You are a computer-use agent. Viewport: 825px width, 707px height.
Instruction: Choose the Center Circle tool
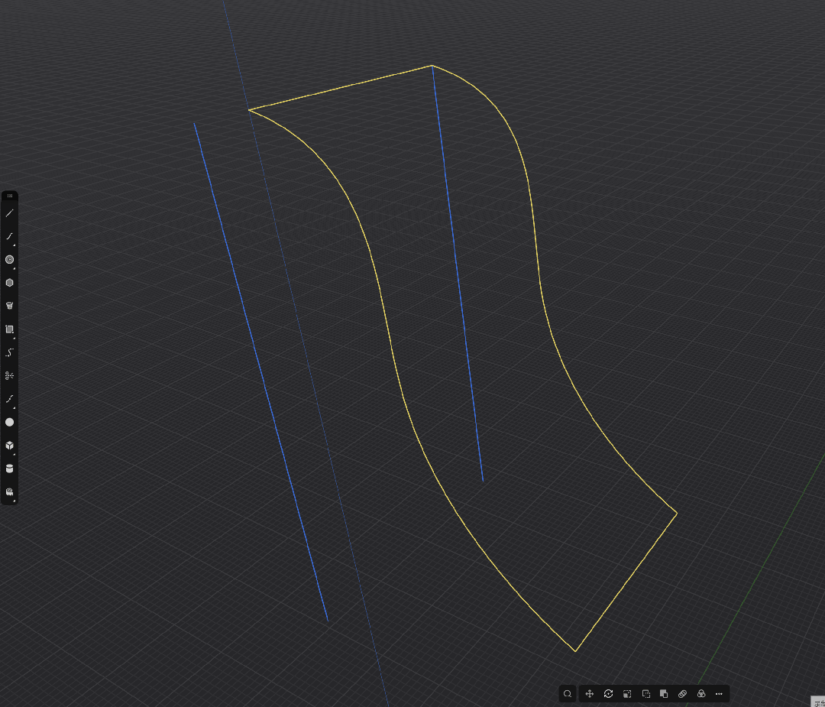(x=9, y=260)
